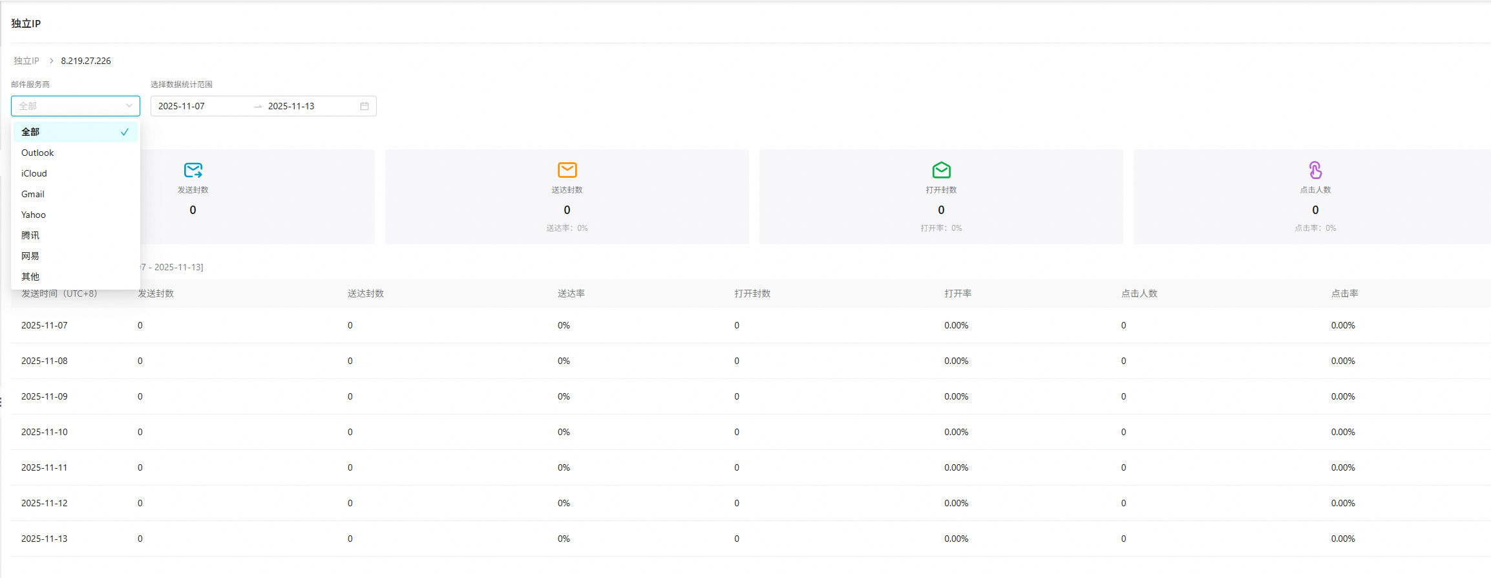Choose iCloud from the dropdown
Image resolution: width=1491 pixels, height=578 pixels.
pyautogui.click(x=76, y=173)
